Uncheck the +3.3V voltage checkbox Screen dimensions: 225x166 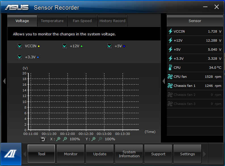point(20,57)
